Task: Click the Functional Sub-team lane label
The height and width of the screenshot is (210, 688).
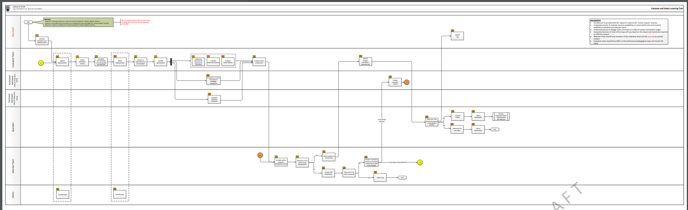Action: (x=13, y=80)
